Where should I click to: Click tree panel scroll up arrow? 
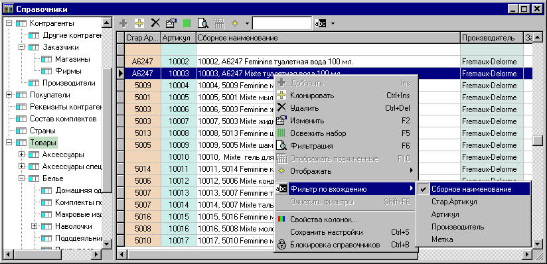[x=107, y=23]
